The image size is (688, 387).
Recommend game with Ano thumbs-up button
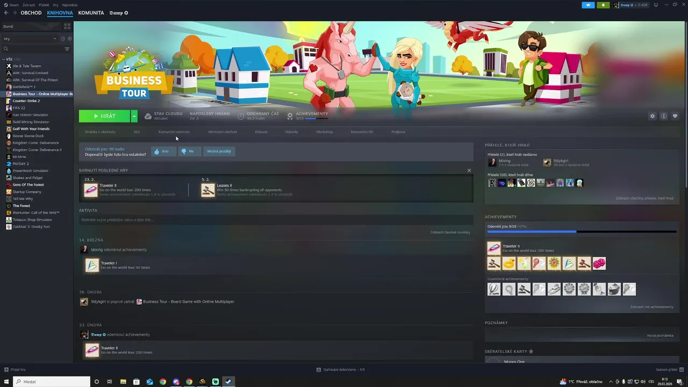point(163,152)
